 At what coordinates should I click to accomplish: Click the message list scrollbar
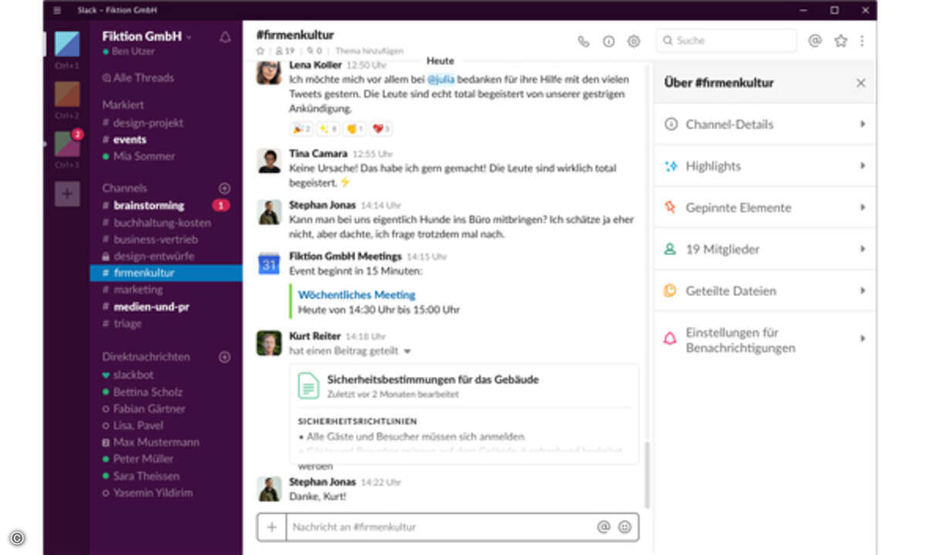click(647, 476)
